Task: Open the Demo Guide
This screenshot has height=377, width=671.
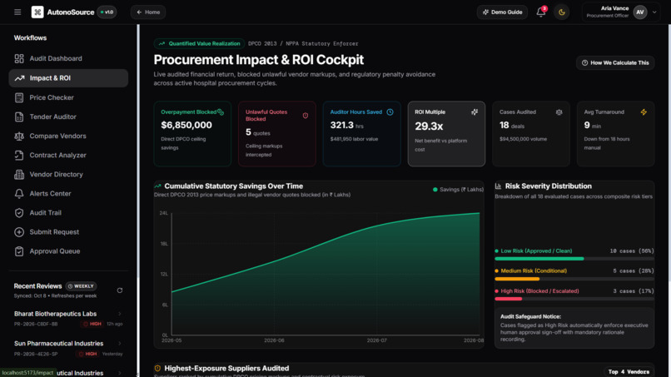Action: pyautogui.click(x=502, y=12)
